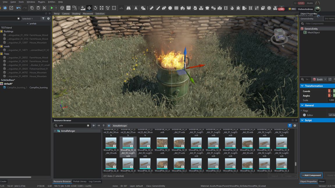
Task: Select the Rotate tool icon
Action: click(95, 8)
